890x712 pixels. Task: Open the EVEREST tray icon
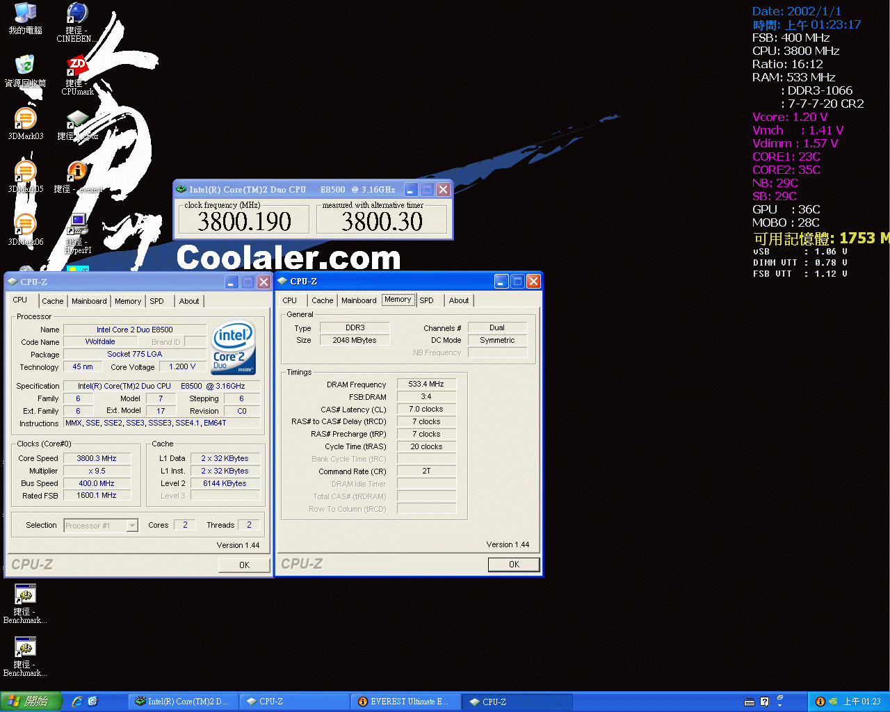tap(820, 702)
